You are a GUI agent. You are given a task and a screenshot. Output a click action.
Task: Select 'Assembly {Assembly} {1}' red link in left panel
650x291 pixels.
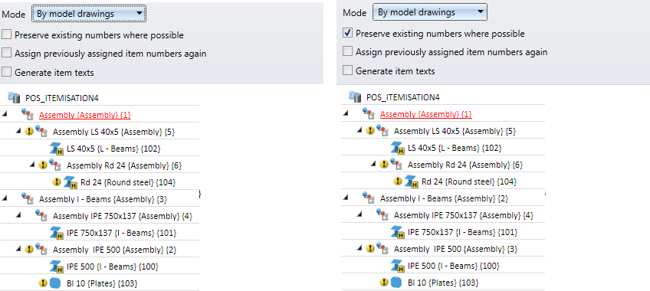tap(84, 115)
